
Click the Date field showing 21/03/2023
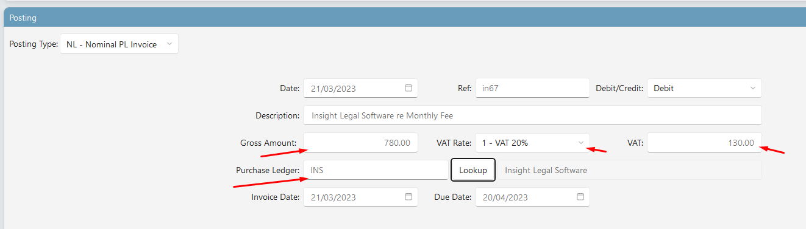tap(360, 88)
